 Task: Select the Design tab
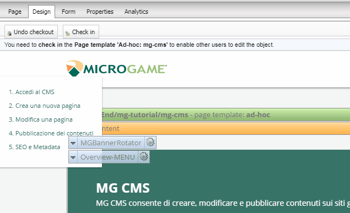(x=41, y=12)
